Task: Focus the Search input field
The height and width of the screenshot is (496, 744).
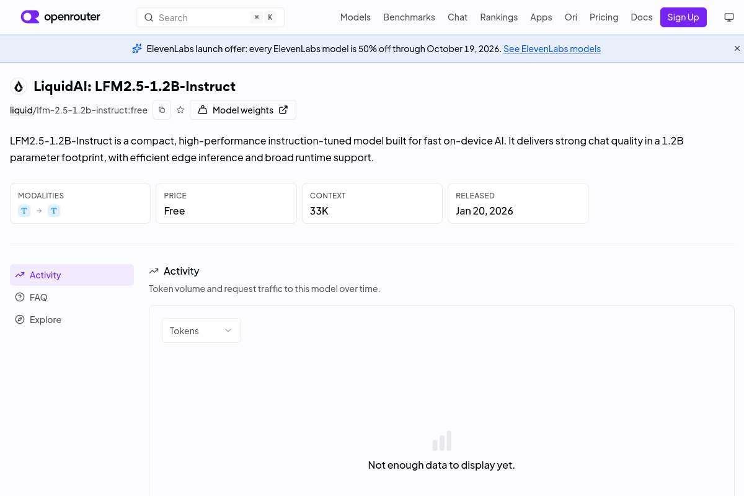Action: (210, 17)
